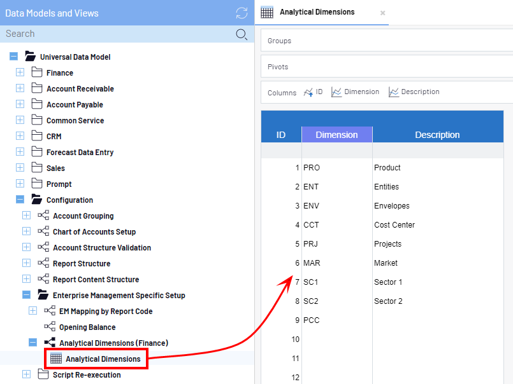Click the Description column chart icon

coord(394,92)
